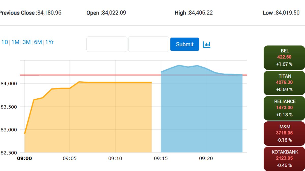This screenshot has width=305, height=171.
Task: View the 1Yr performance chart
Action: tap(50, 42)
